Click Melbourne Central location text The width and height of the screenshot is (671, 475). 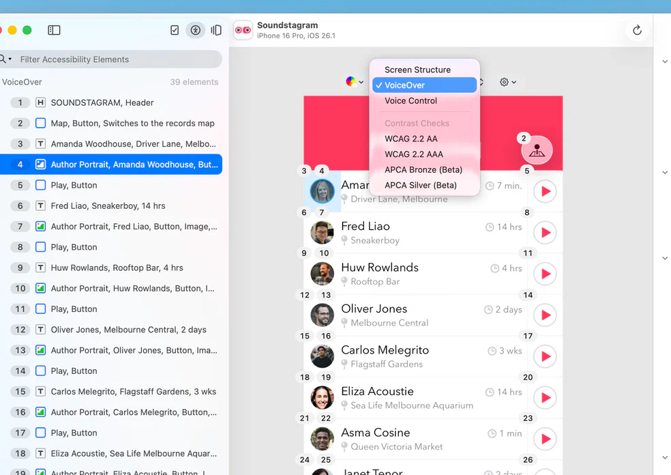[389, 323]
